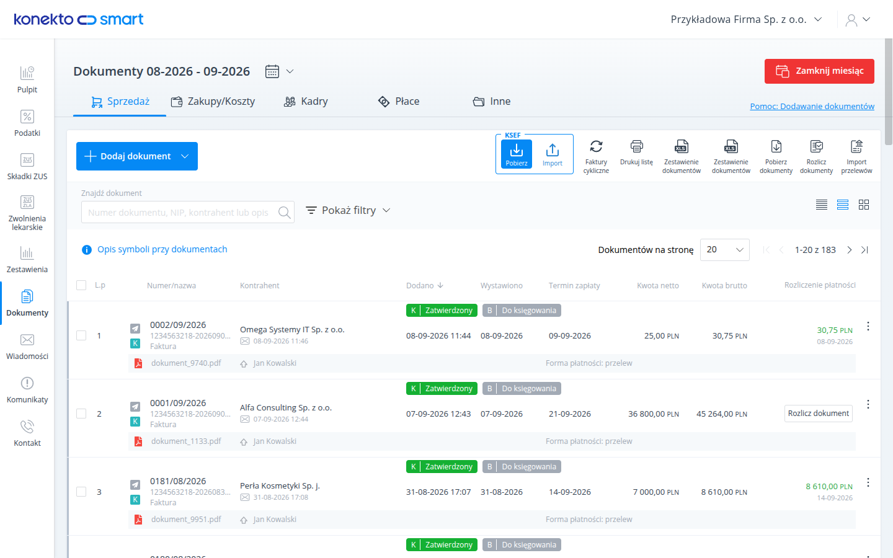
Task: Open row menu for invoice 0002/09/2026
Action: 868,326
